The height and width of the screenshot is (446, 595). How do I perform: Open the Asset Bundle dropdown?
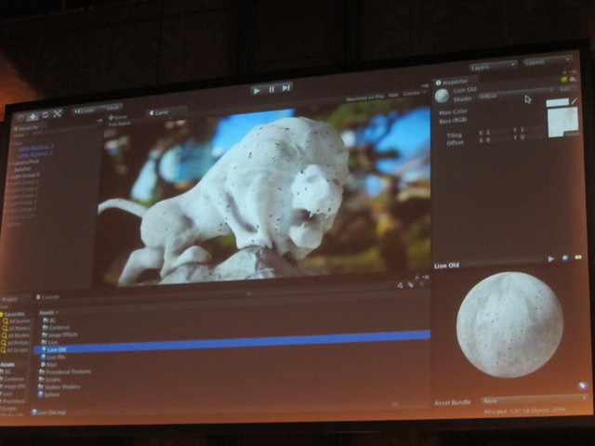534,400
